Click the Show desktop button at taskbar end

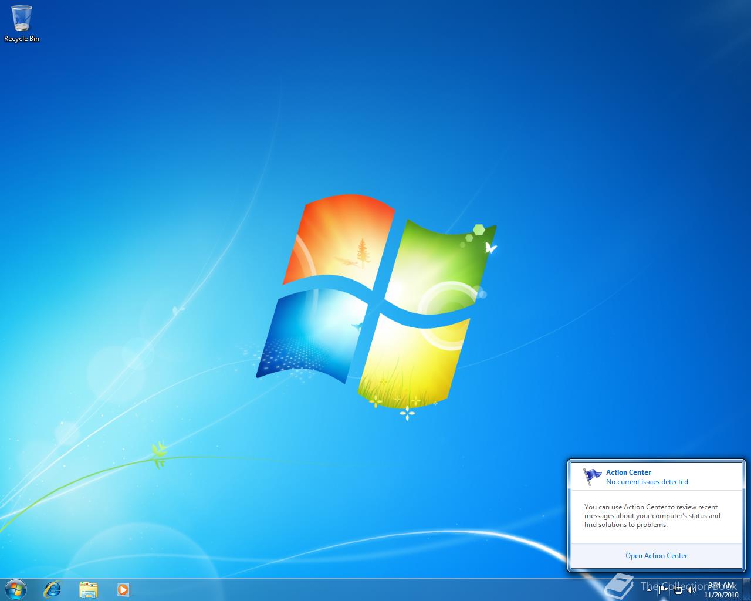point(746,590)
